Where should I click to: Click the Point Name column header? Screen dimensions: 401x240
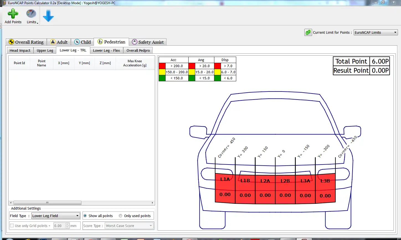click(42, 63)
